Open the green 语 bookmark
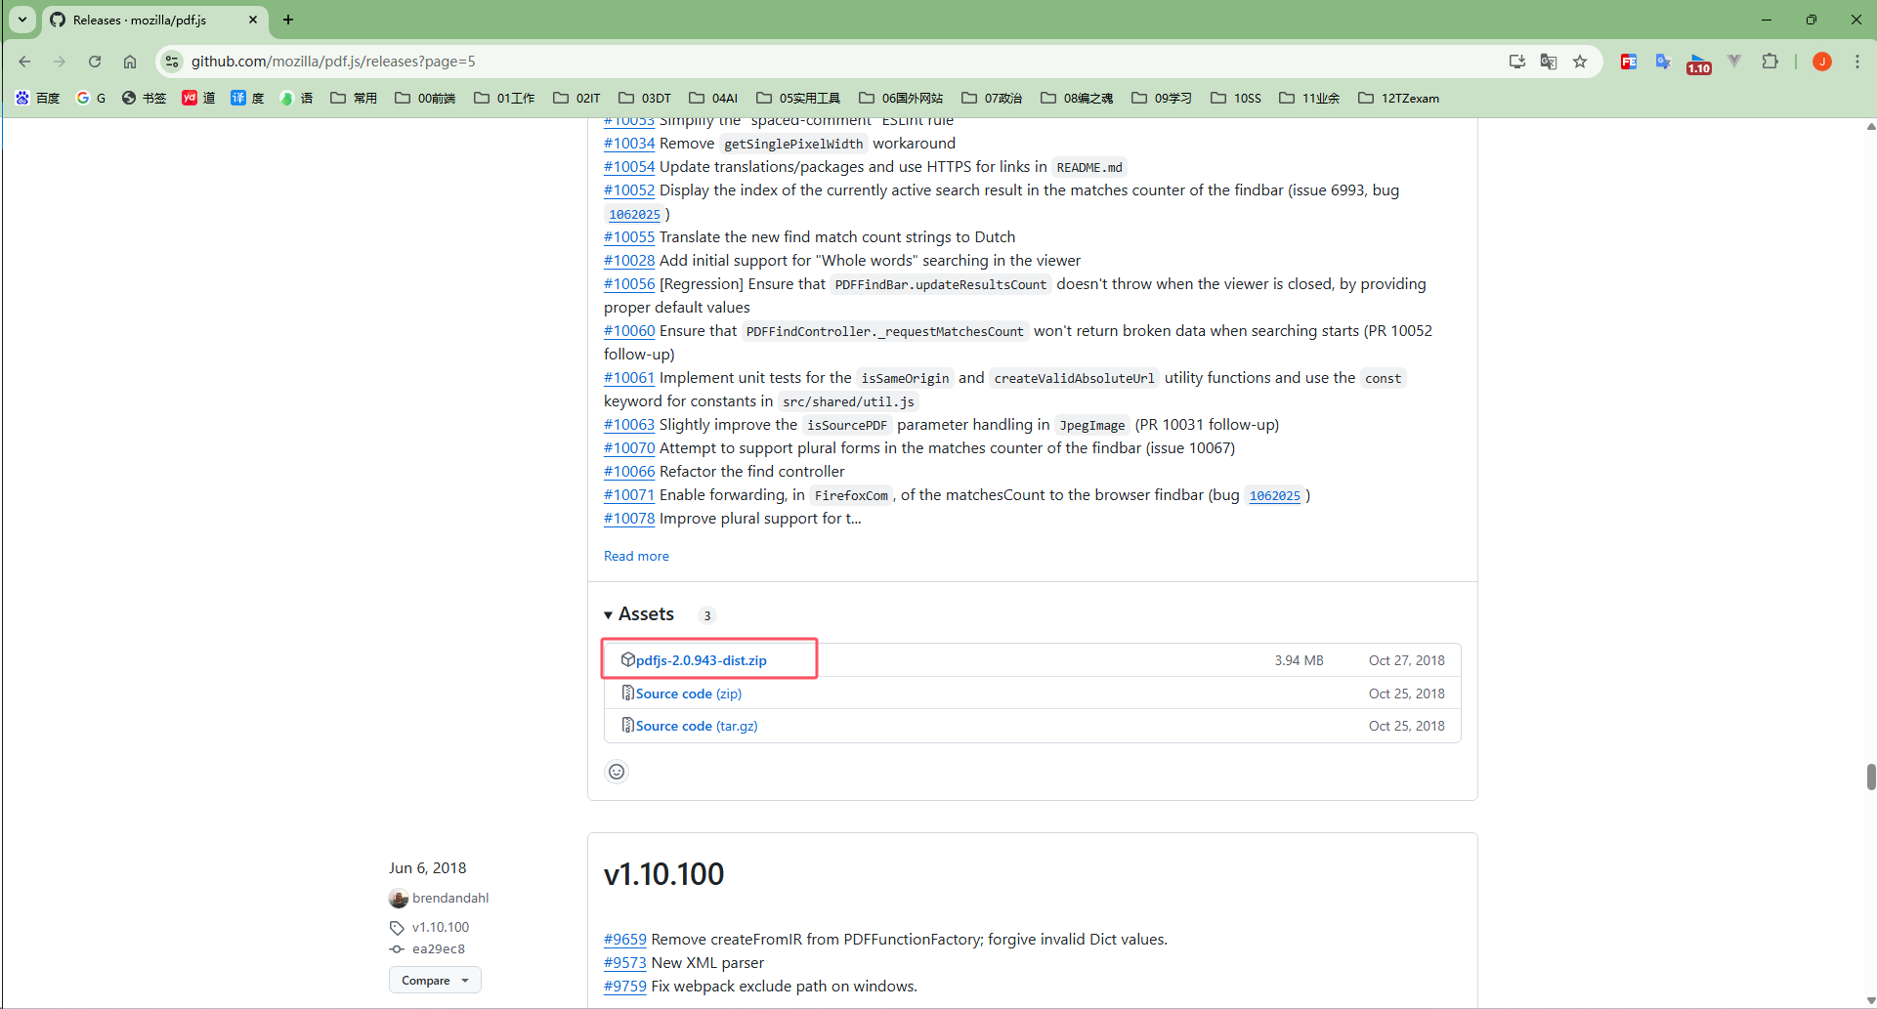Viewport: 1877px width, 1009px height. (296, 98)
